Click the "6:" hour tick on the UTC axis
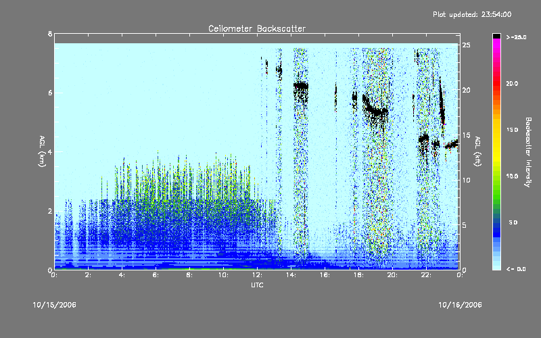The image size is (541, 338). [156, 275]
